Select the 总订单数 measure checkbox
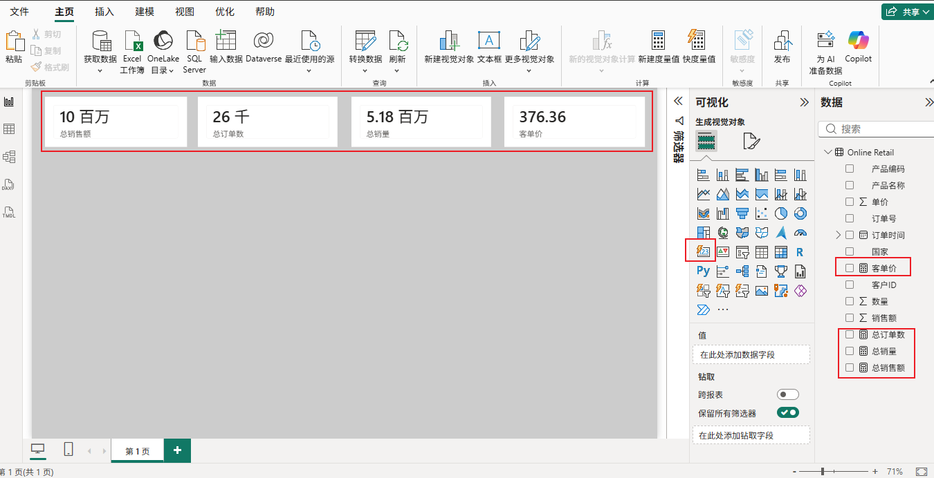 click(x=850, y=334)
